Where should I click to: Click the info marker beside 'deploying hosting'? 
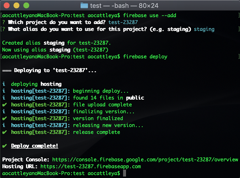tap(4, 84)
